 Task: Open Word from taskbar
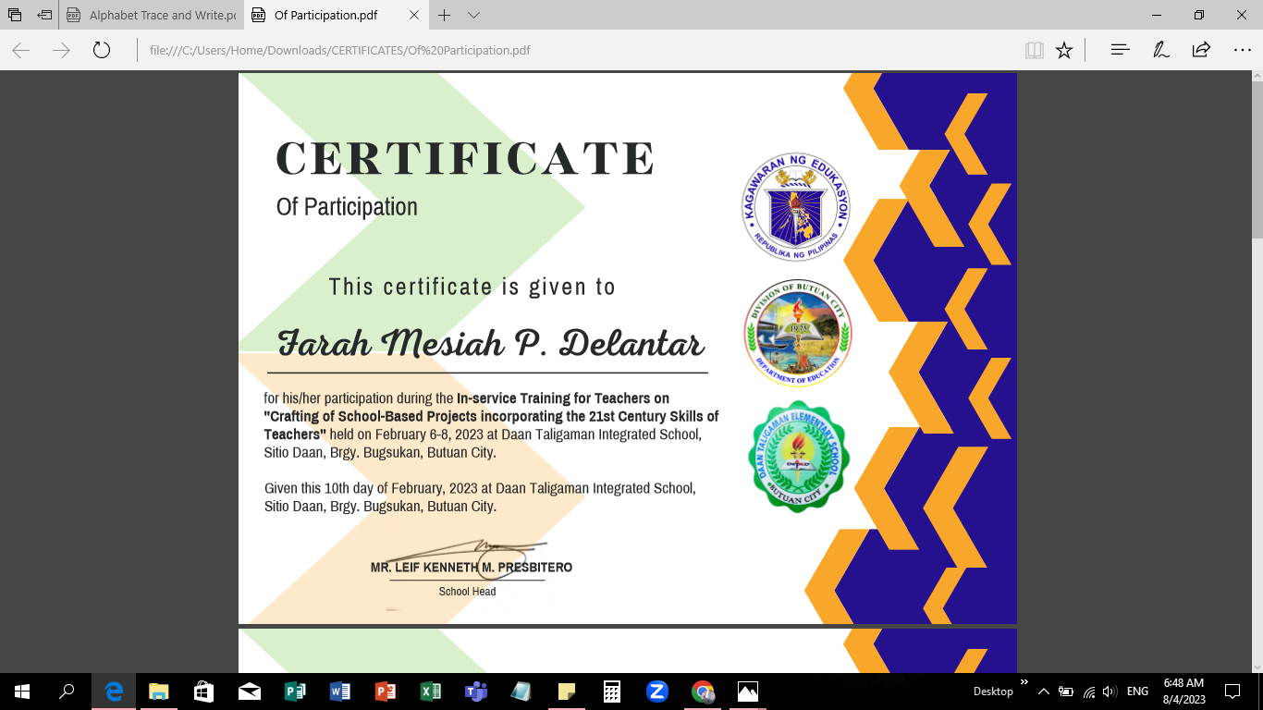tap(340, 692)
